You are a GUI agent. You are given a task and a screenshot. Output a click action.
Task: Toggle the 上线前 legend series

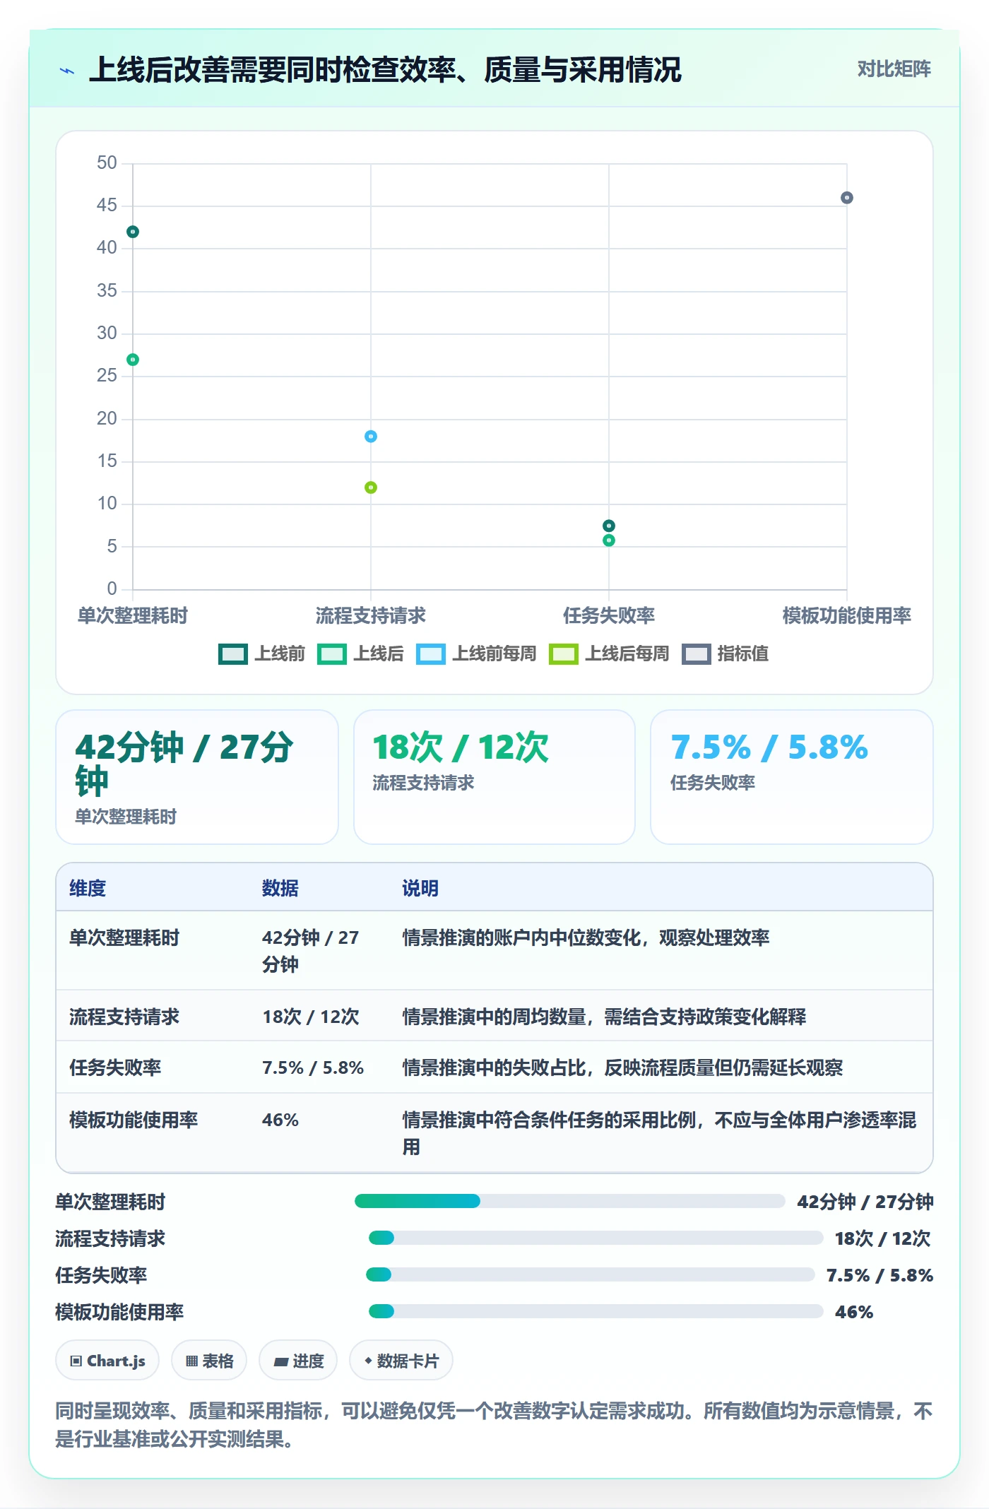[x=262, y=653]
